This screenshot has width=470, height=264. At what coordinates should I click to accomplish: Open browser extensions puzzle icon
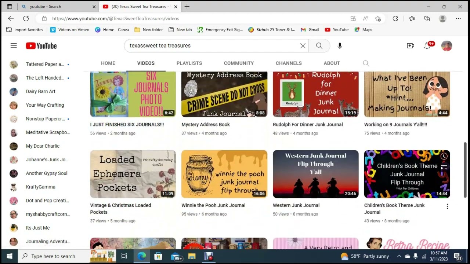395,18
